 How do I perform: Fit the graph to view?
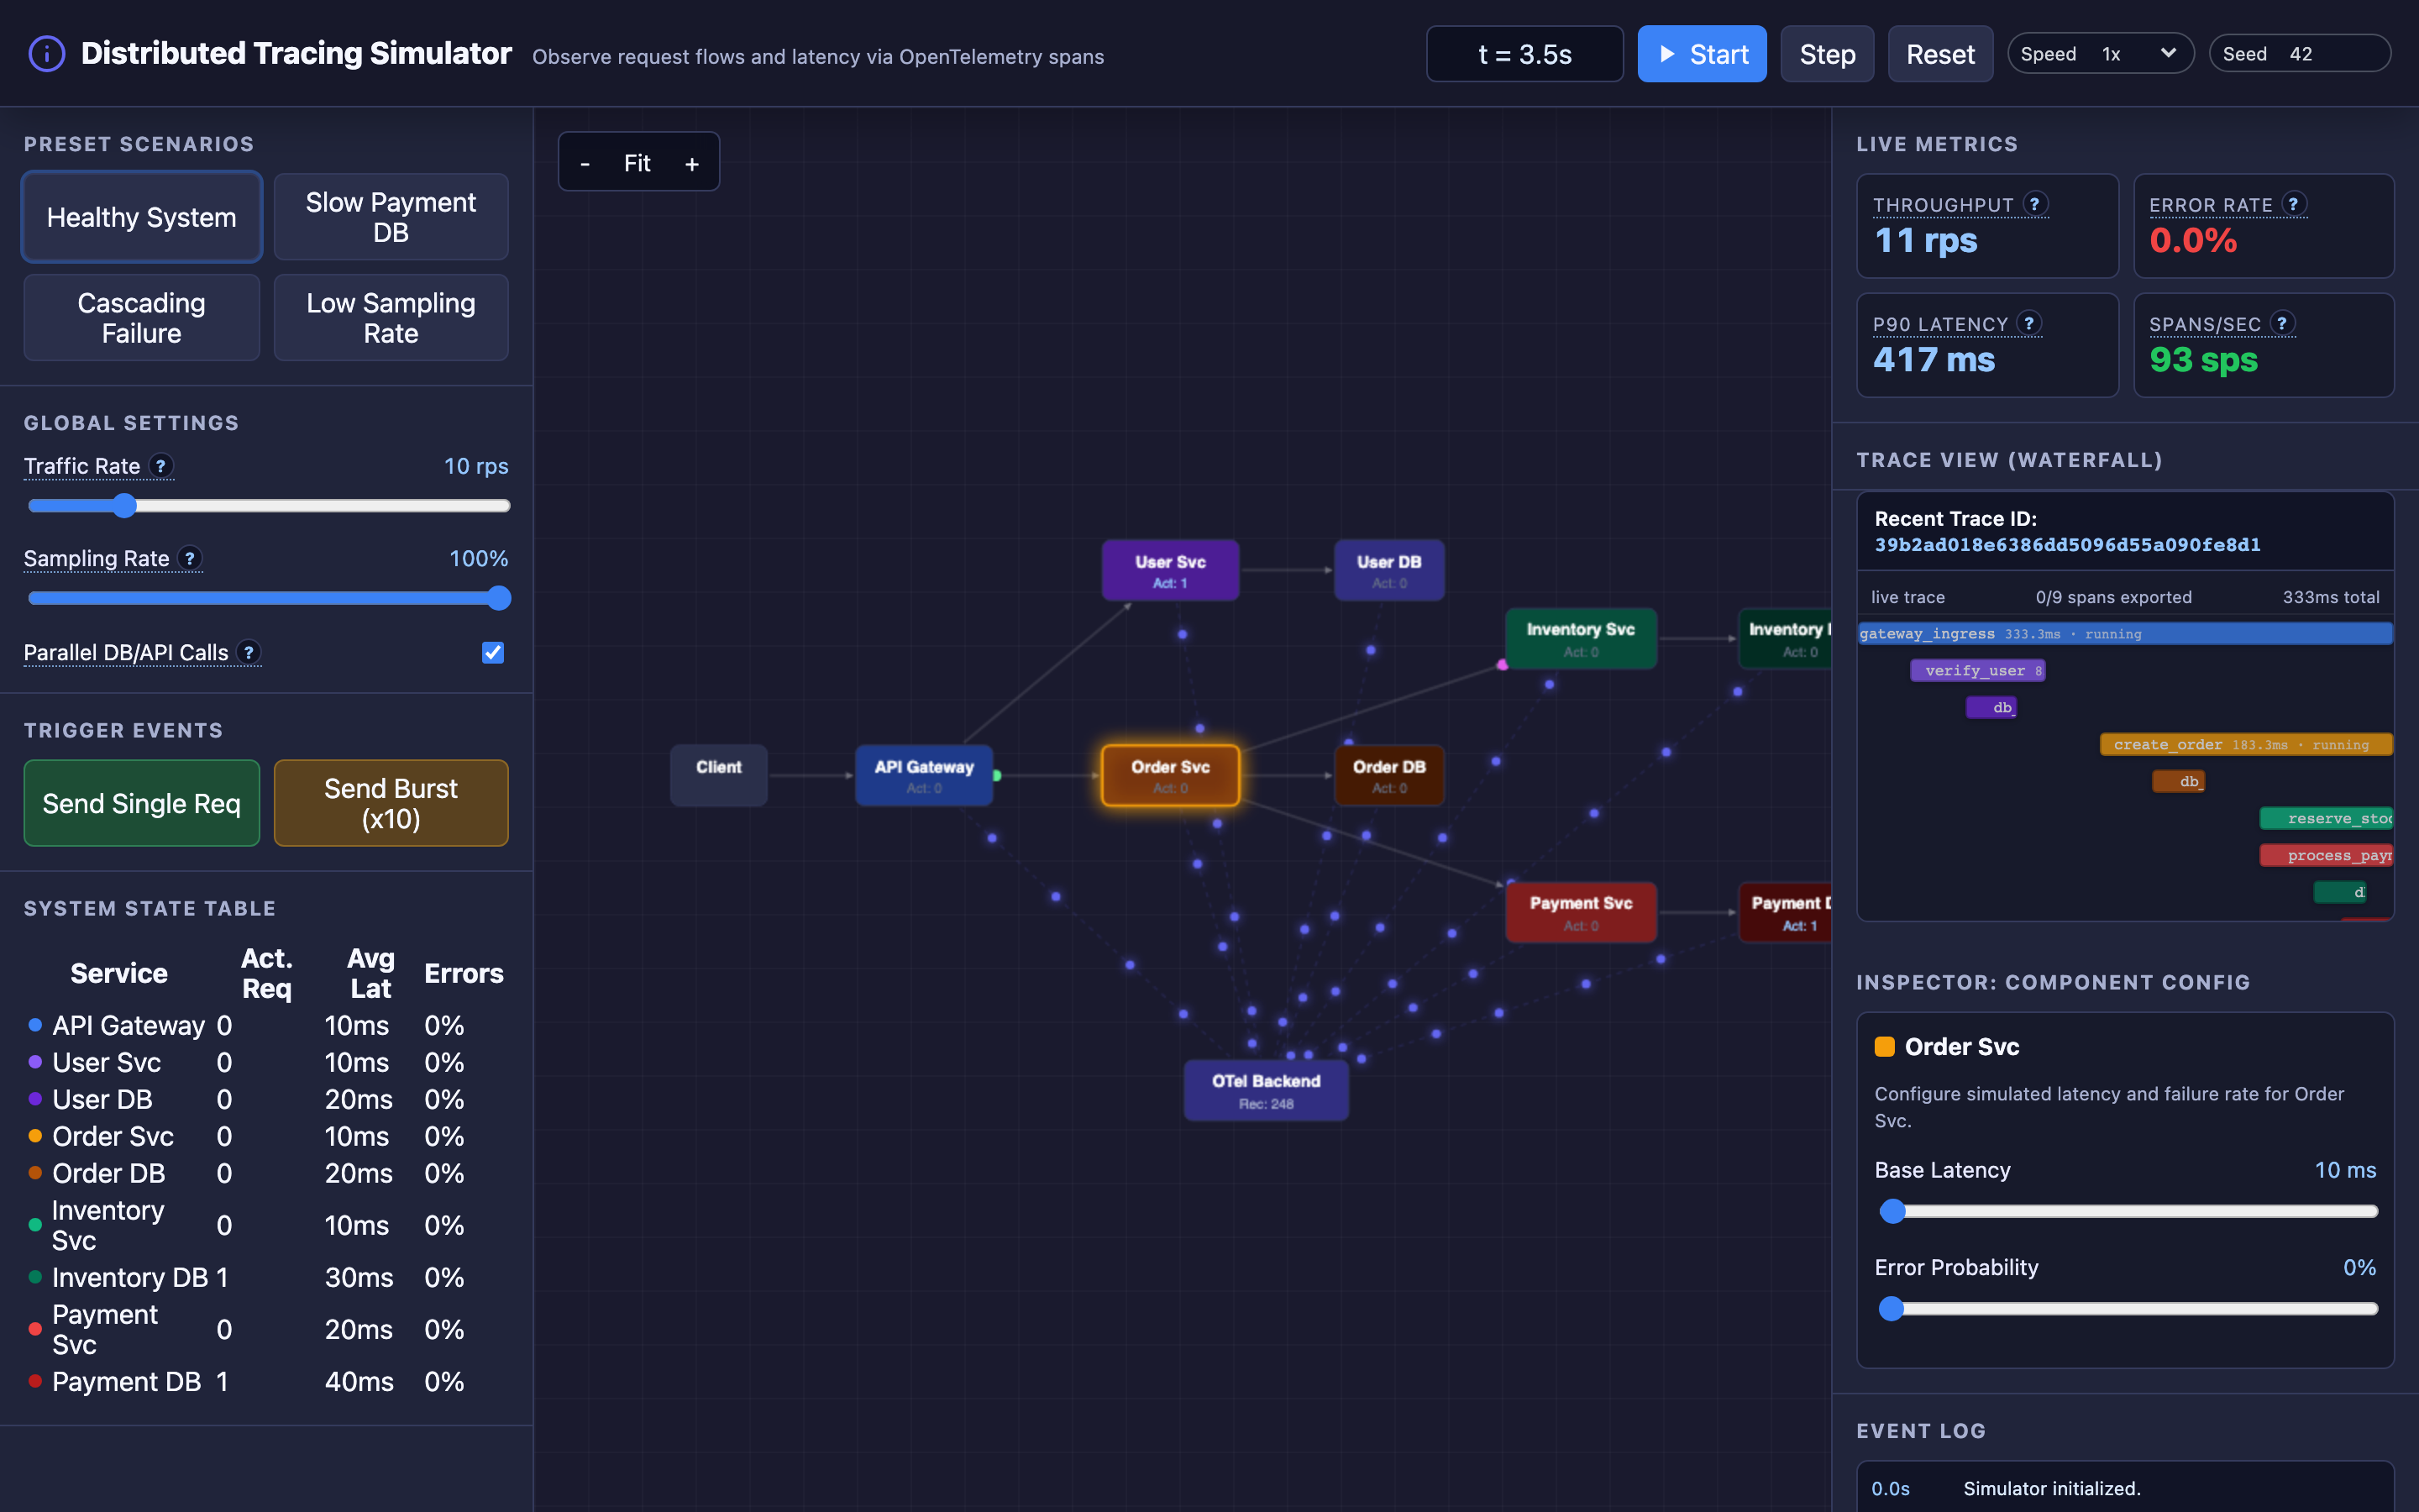click(638, 163)
